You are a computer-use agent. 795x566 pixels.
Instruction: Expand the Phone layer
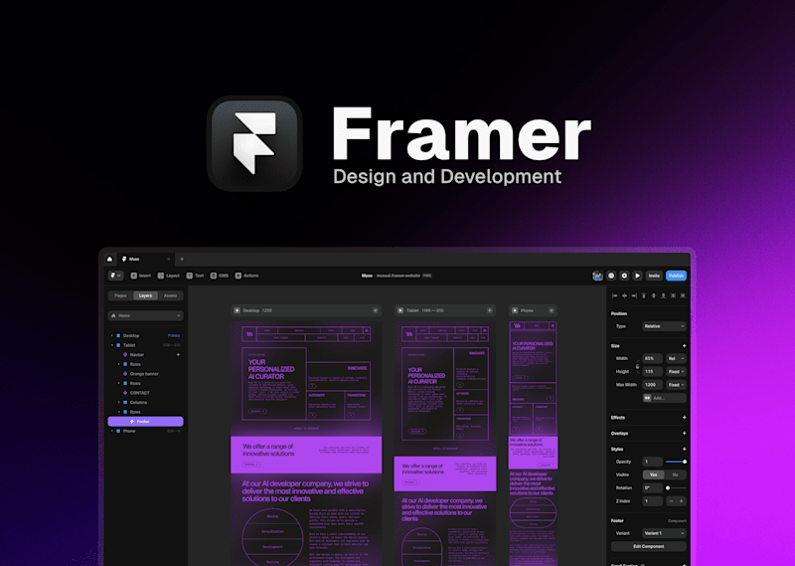tap(112, 431)
